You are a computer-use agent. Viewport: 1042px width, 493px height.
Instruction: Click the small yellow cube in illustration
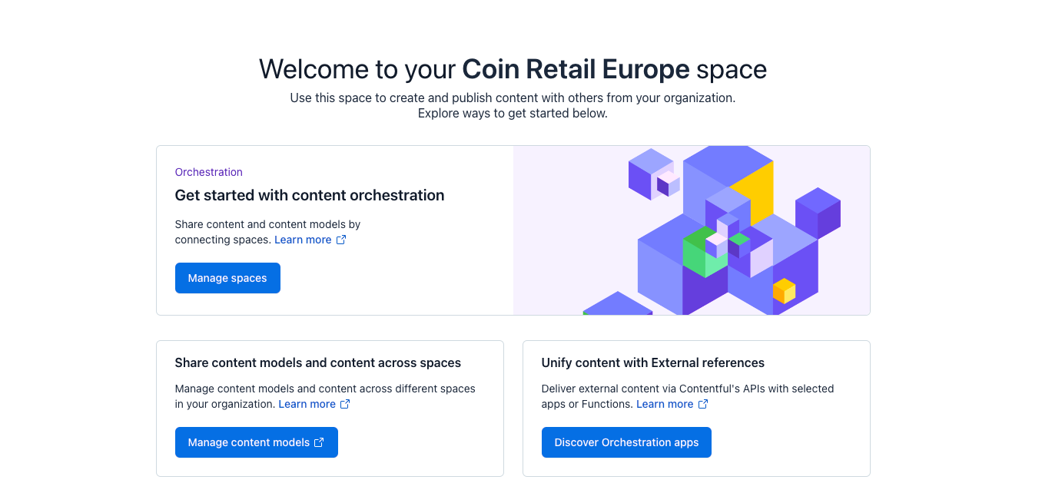pyautogui.click(x=784, y=291)
